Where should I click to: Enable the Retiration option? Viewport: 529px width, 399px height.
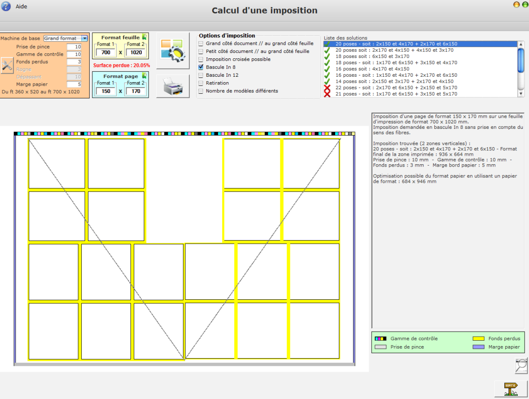click(201, 83)
